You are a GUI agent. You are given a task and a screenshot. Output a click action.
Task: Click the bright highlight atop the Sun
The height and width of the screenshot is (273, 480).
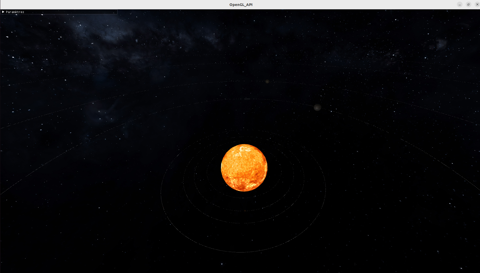pos(244,149)
